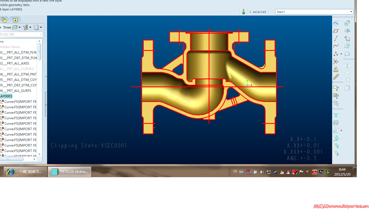Click the greyed-out Trim tool
The width and height of the screenshot is (374, 210).
(347, 80)
